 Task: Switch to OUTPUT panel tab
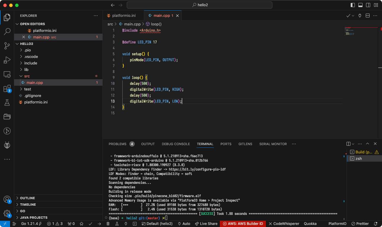click(x=148, y=144)
